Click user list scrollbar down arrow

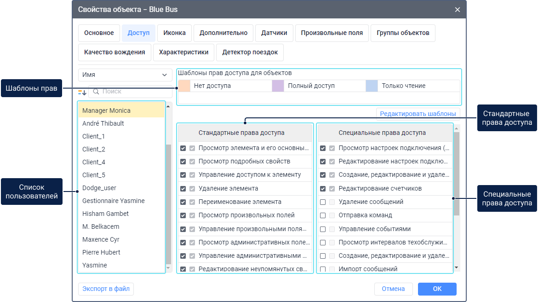[168, 267]
